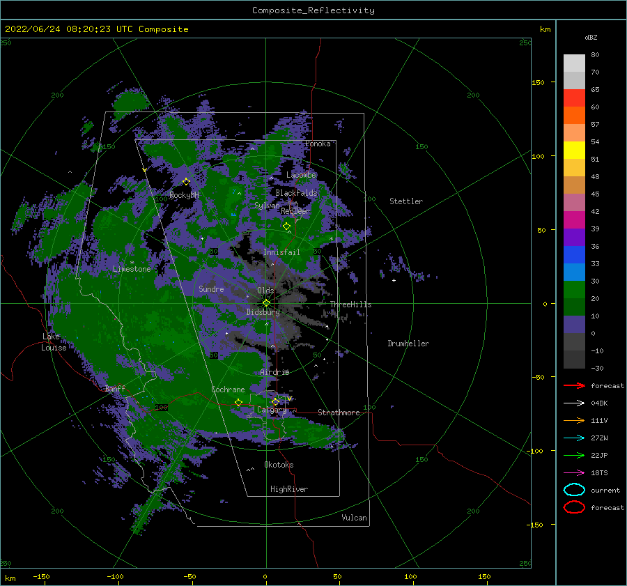Click the Innisfail label
The width and height of the screenshot is (627, 586).
281,252
